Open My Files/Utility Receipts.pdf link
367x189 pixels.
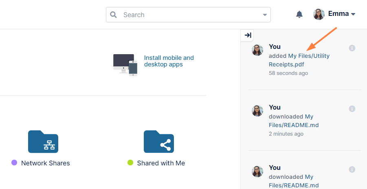(x=299, y=60)
